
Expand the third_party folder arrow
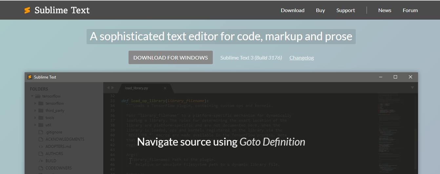tap(35, 111)
